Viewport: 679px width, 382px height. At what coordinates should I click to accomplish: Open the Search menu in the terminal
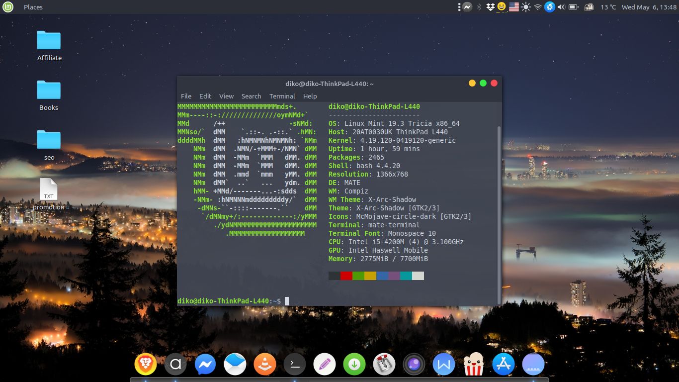[251, 96]
